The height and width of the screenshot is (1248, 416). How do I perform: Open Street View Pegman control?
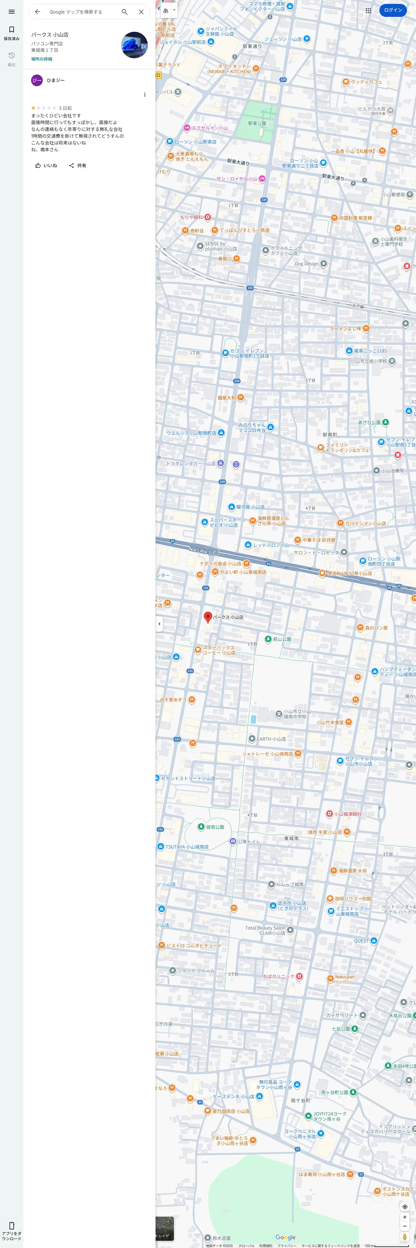click(405, 1237)
